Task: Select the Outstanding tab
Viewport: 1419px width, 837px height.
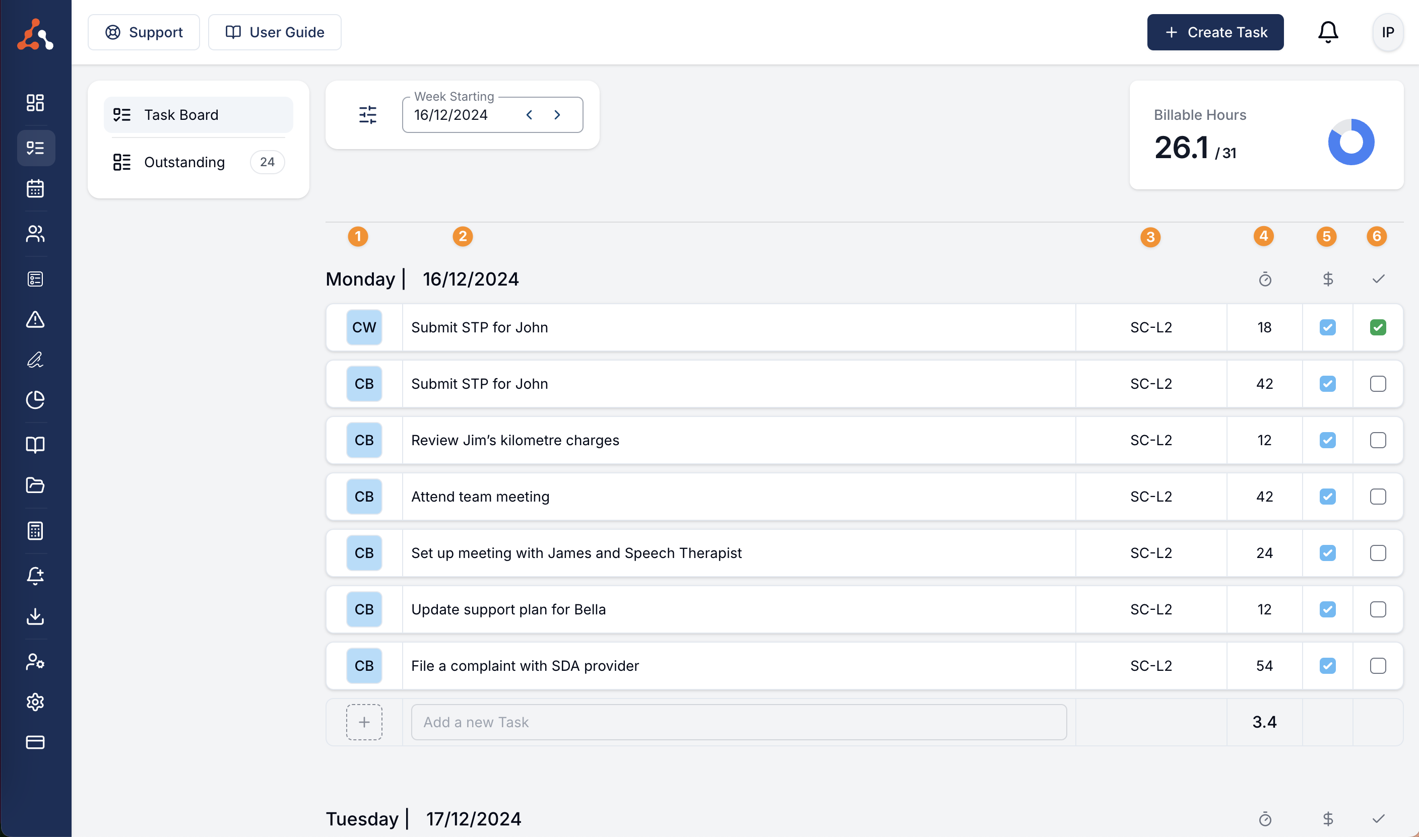Action: (x=199, y=162)
